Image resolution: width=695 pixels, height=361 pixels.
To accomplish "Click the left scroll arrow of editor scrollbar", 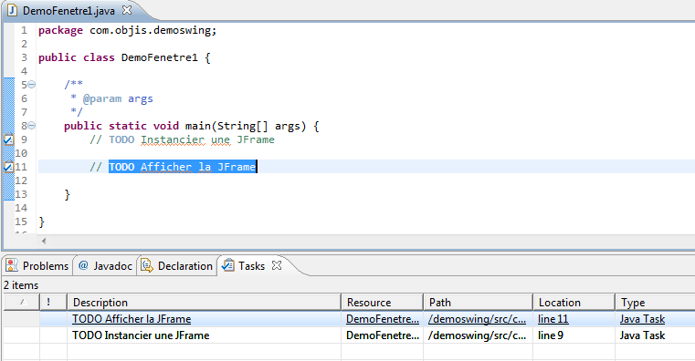I will tap(44, 241).
